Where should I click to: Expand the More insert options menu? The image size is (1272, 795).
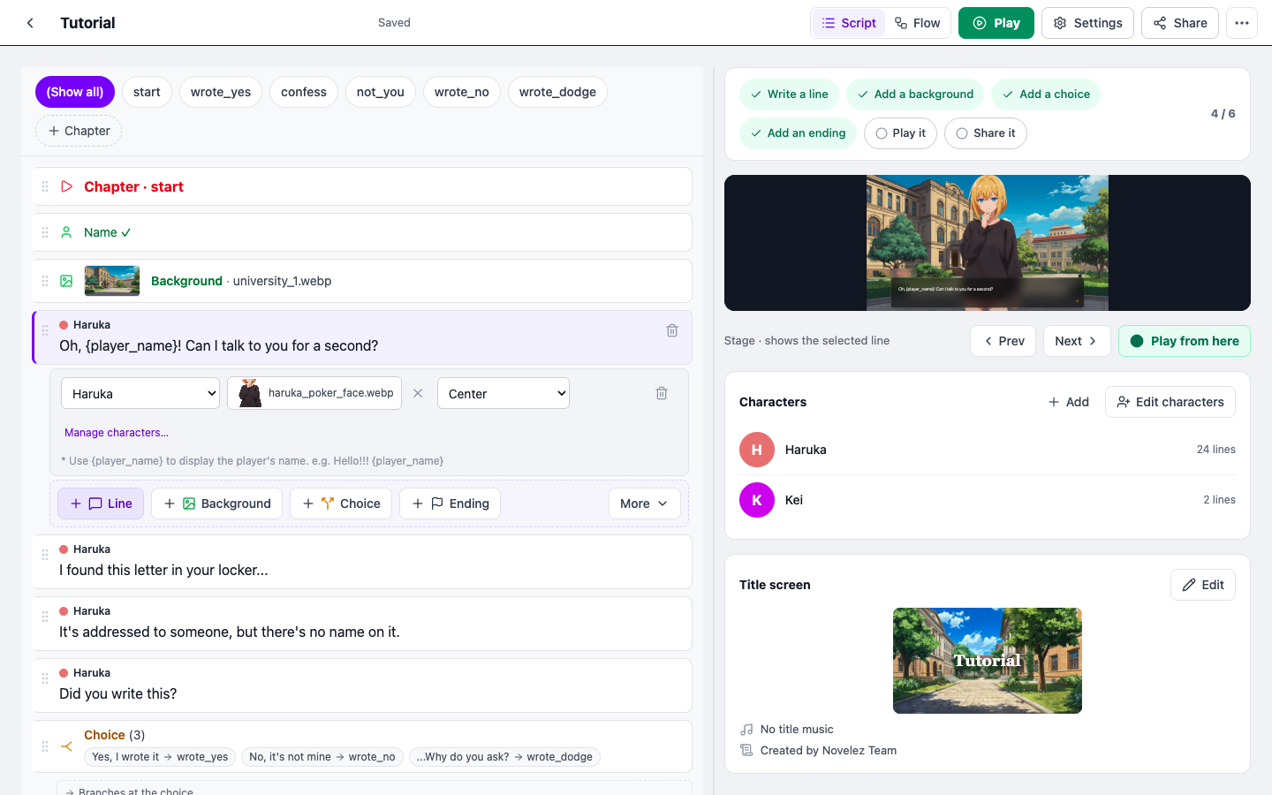(645, 503)
